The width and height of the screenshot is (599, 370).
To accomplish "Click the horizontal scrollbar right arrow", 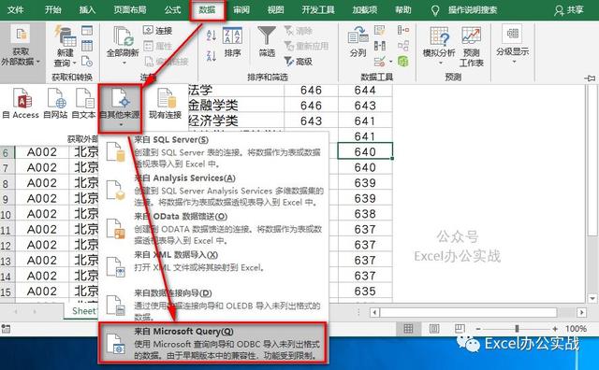I will (581, 313).
